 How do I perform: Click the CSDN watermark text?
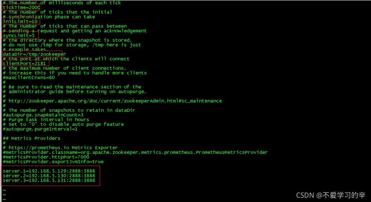click(331, 196)
